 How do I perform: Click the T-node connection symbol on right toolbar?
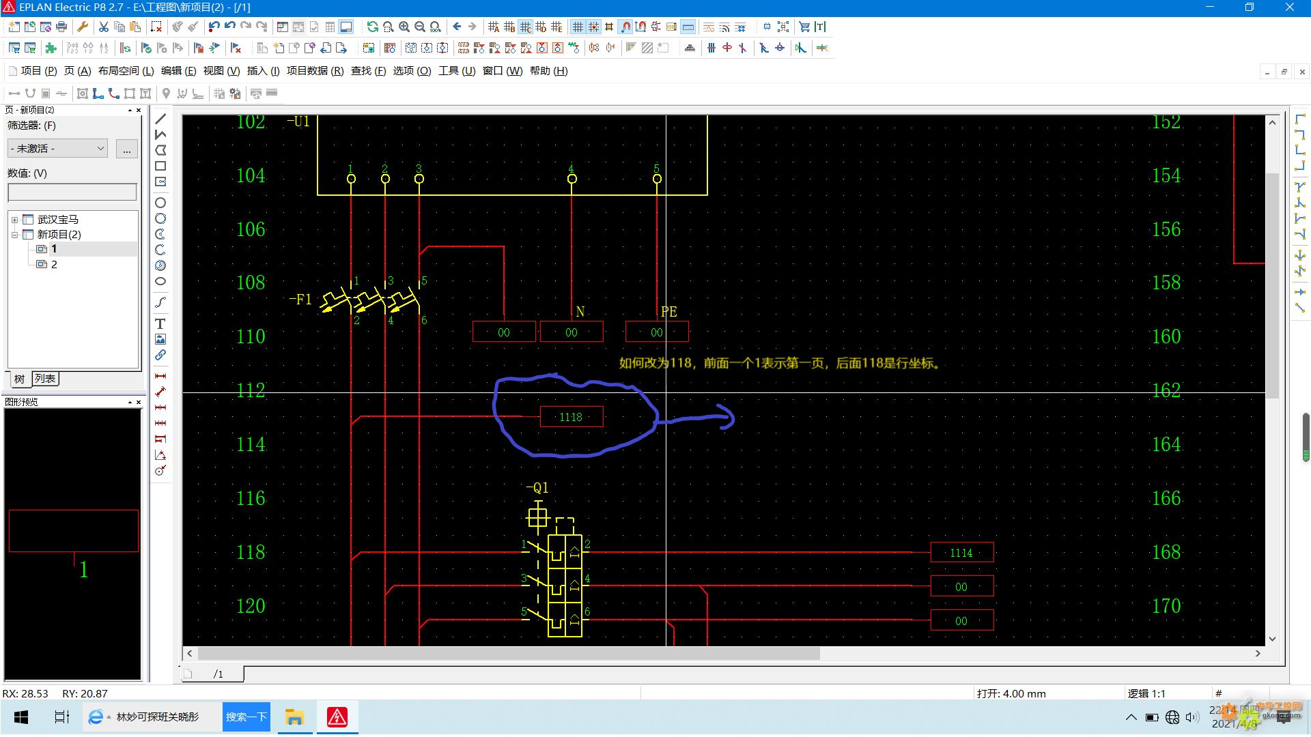(1300, 186)
